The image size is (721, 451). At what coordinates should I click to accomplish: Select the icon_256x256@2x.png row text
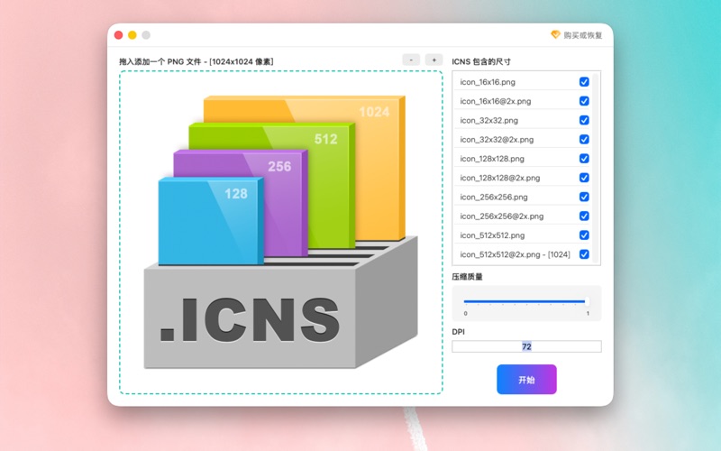tap(502, 216)
